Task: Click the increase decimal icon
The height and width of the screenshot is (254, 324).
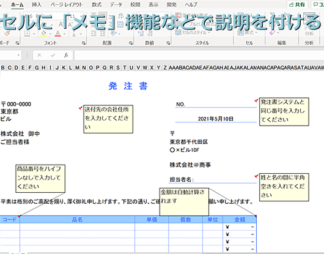Action: pos(141,34)
